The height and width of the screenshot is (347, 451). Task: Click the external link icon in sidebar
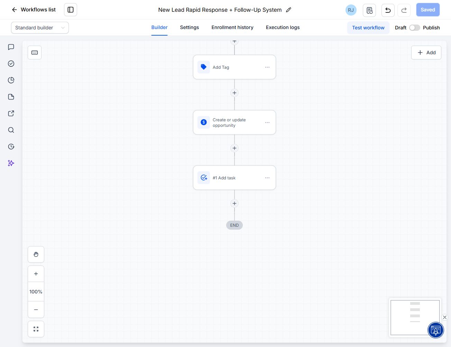click(x=11, y=113)
